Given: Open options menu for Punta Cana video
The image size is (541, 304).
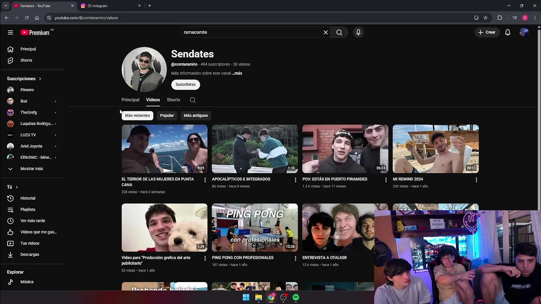Looking at the screenshot, I should (x=205, y=180).
